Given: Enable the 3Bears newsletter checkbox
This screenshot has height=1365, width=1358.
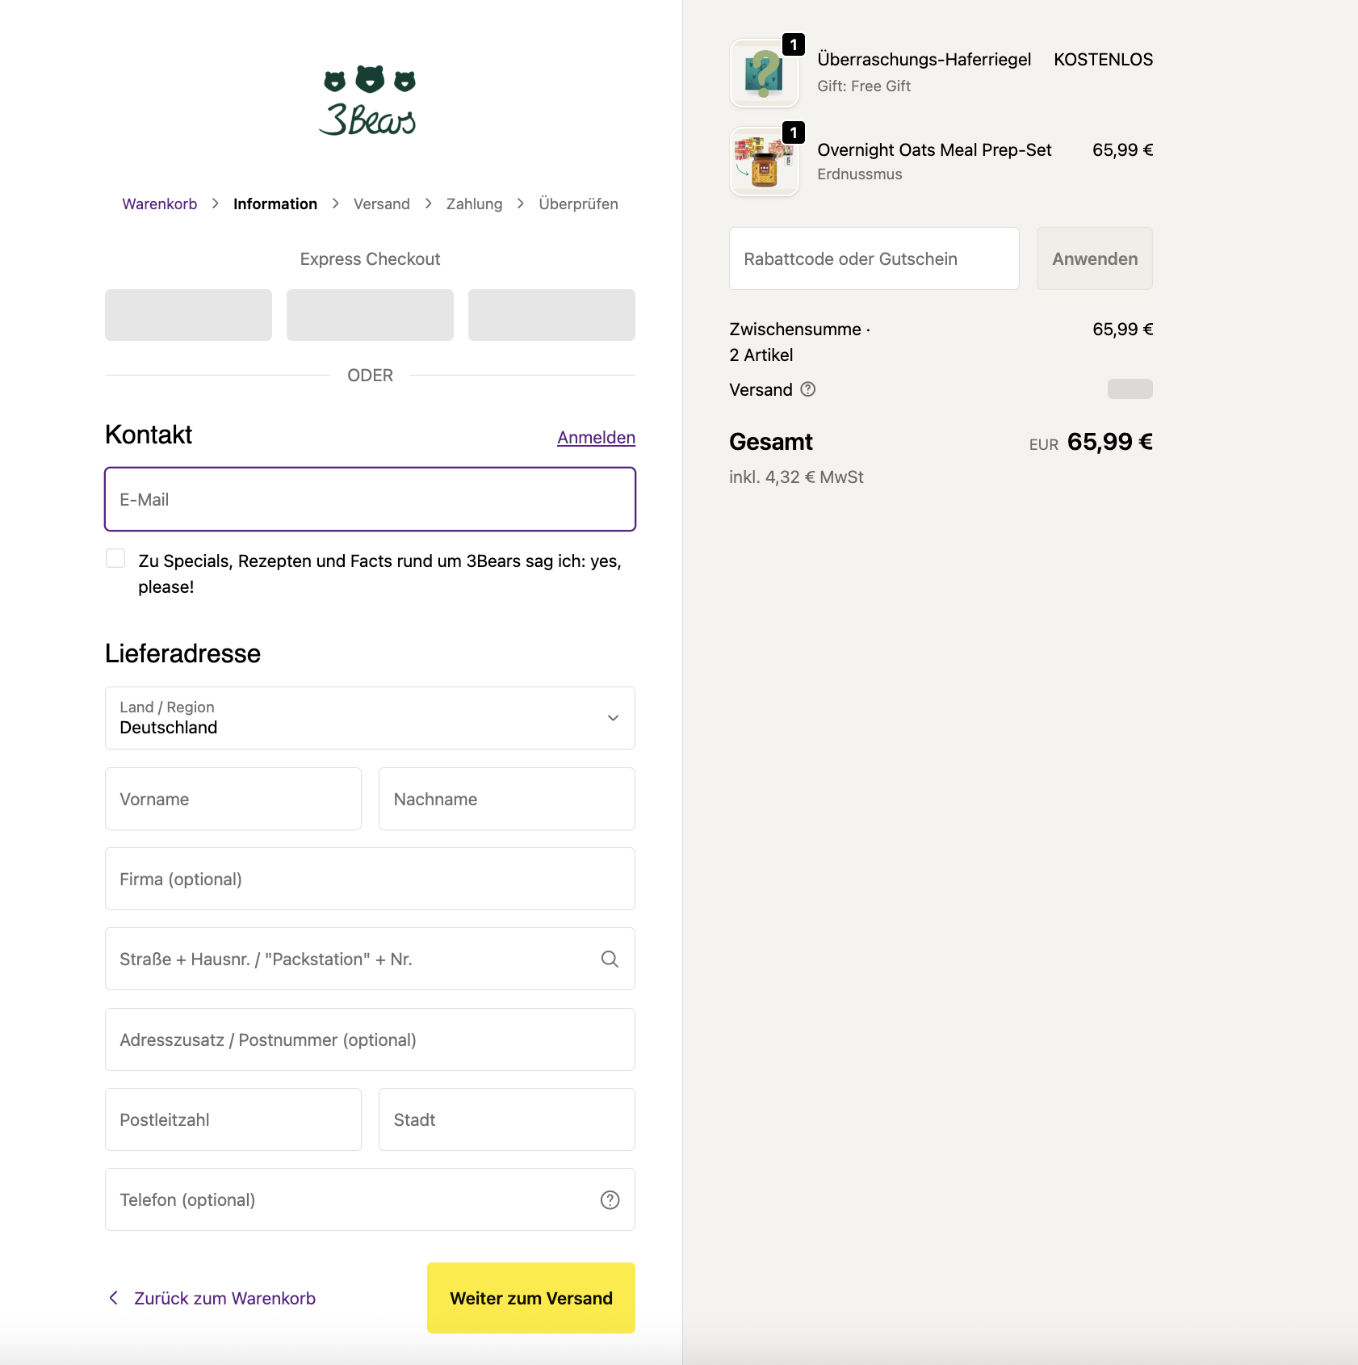Looking at the screenshot, I should [115, 559].
